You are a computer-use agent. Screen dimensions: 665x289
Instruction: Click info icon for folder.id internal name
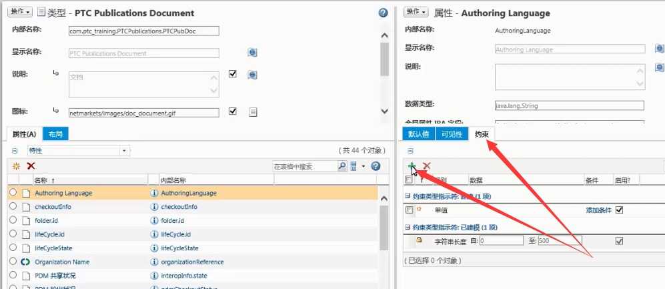(x=154, y=221)
